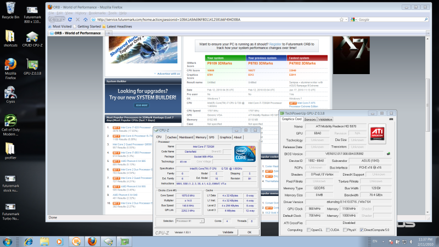Screen dimensions: 439x247
Task: Click Intel Core i7 logo in CPU-Z
Action: point(245,154)
